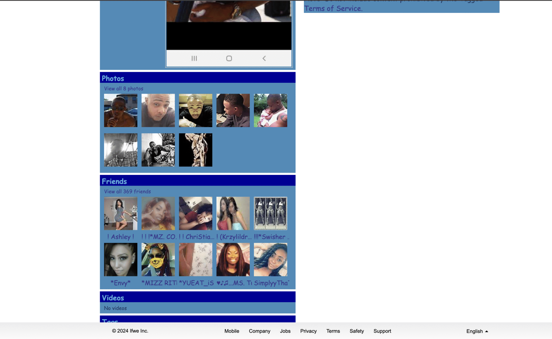
Task: Click the Jobs footer link
Action: click(285, 331)
